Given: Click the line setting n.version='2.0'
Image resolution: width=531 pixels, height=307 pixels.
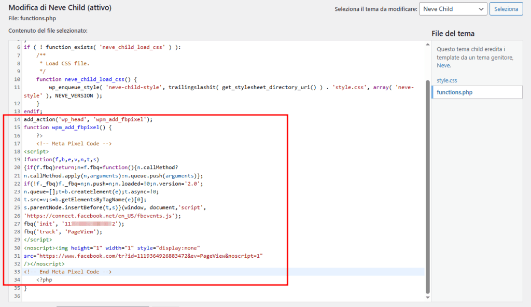Looking at the screenshot, I should (x=114, y=184).
